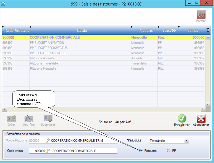Click the grid column settings icon
The height and width of the screenshot is (163, 214).
click(x=208, y=30)
